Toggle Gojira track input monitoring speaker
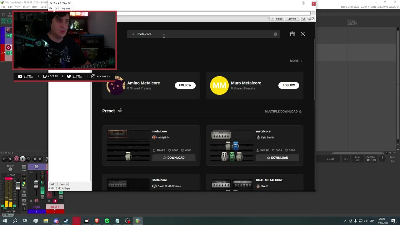 pyautogui.click(x=31, y=201)
